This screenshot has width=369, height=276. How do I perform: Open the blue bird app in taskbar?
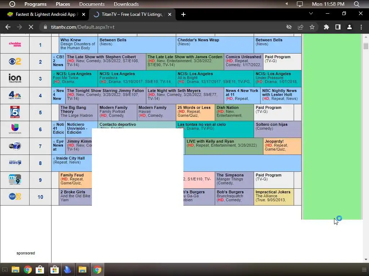(67, 270)
